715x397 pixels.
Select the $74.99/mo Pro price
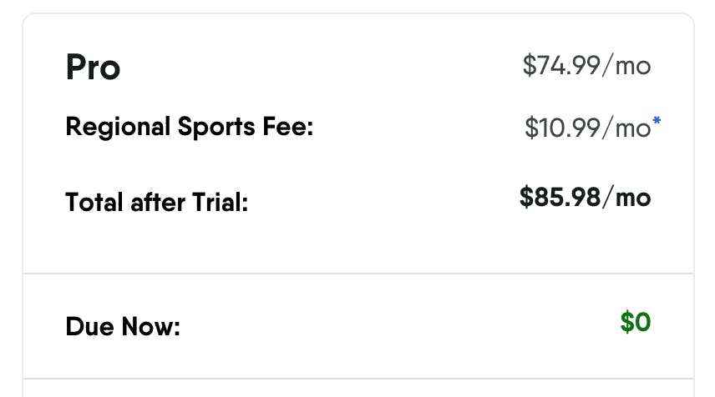(586, 65)
